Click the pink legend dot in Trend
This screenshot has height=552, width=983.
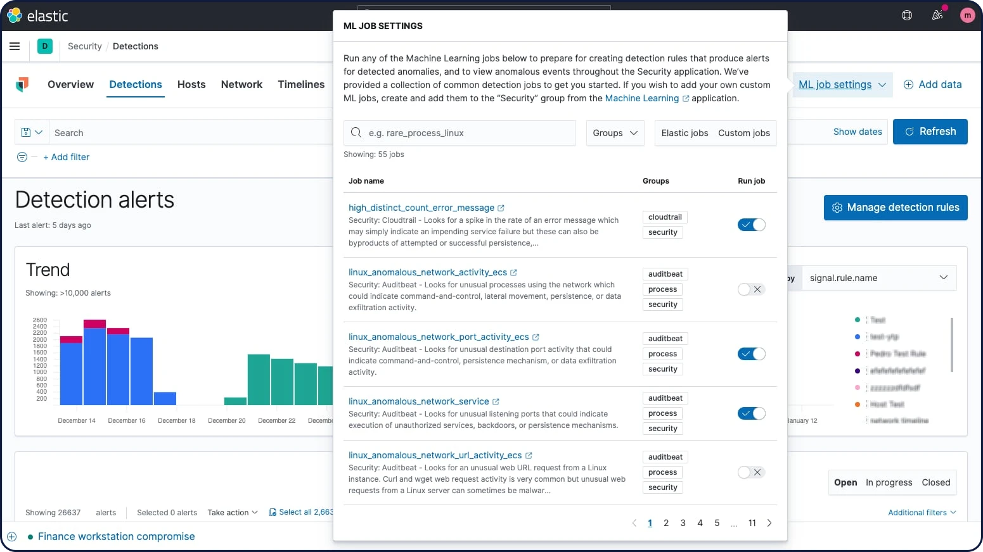pyautogui.click(x=858, y=387)
